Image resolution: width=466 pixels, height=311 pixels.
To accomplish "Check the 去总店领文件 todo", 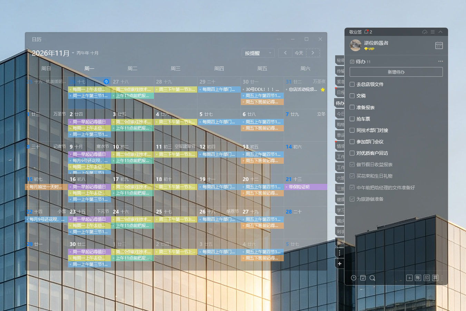I will click(352, 84).
